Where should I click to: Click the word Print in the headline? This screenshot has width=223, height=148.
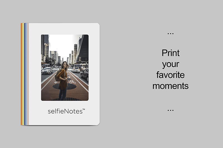pyautogui.click(x=171, y=53)
